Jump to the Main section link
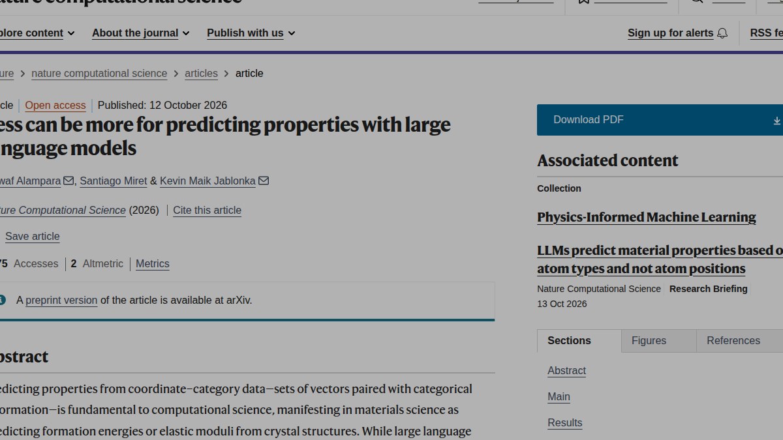Image resolution: width=783 pixels, height=440 pixels. pyautogui.click(x=559, y=397)
